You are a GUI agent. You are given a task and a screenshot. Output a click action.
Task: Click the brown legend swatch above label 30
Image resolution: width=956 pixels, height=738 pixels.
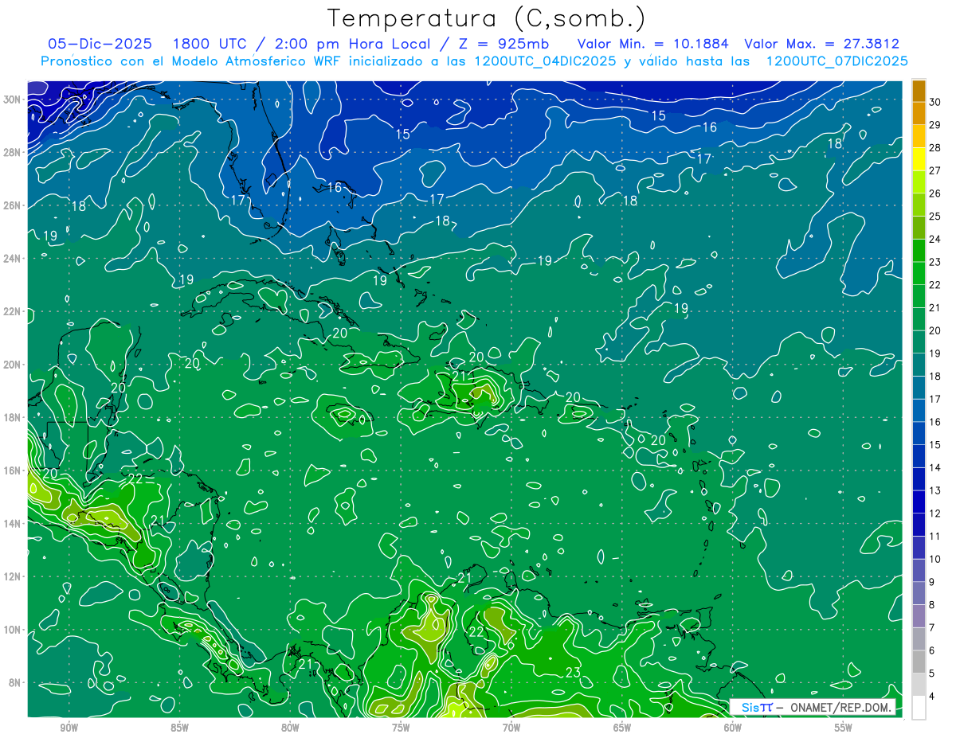(x=919, y=91)
